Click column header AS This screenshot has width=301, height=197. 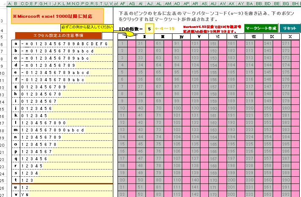204,3
